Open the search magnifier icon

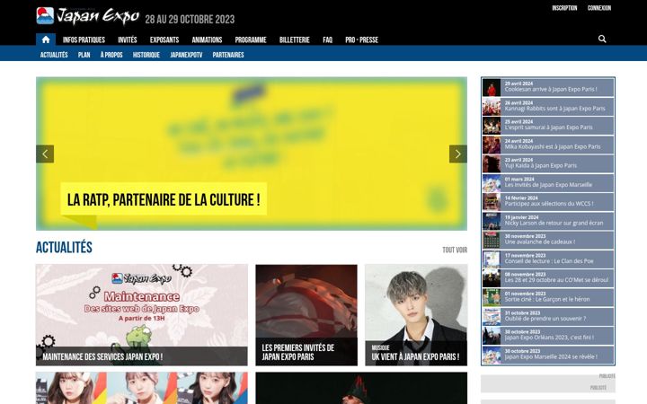coord(602,39)
